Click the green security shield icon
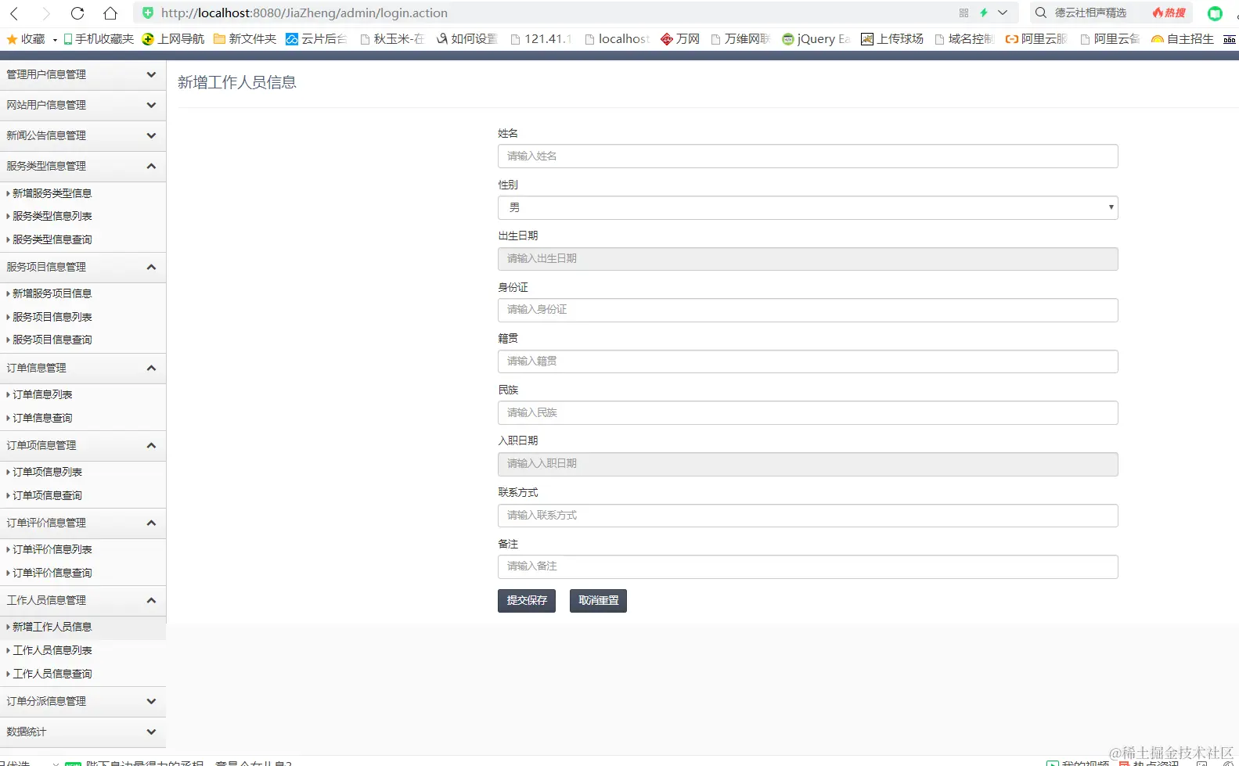1239x766 pixels. pyautogui.click(x=148, y=13)
